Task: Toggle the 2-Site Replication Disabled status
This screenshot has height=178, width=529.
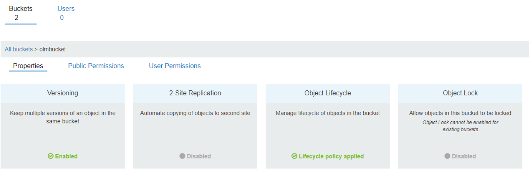Action: [198, 156]
